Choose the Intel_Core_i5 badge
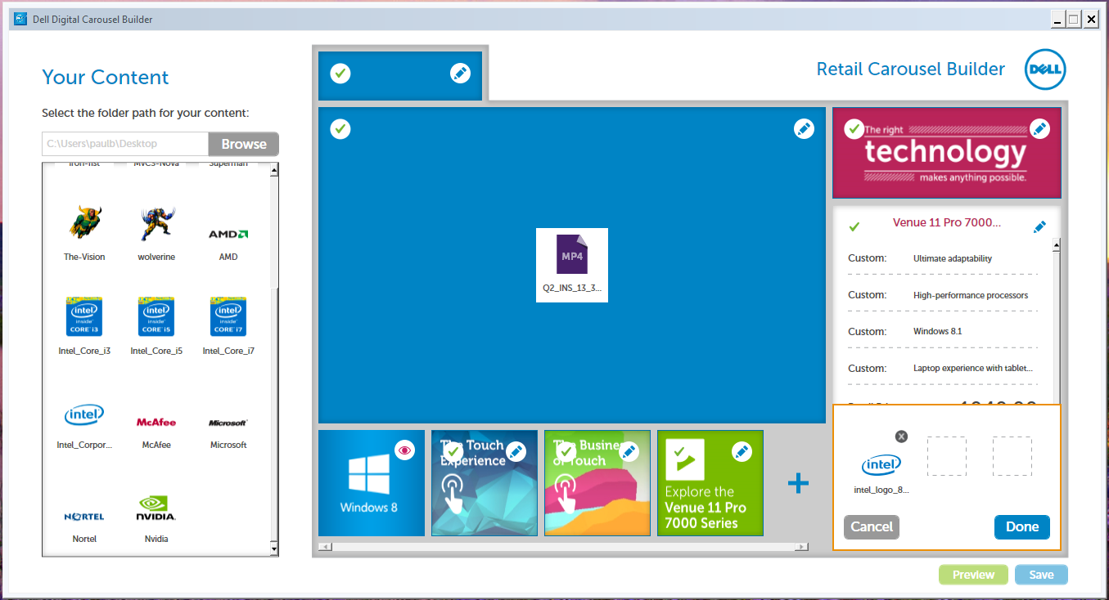Screen dimensions: 1109x600 point(156,316)
